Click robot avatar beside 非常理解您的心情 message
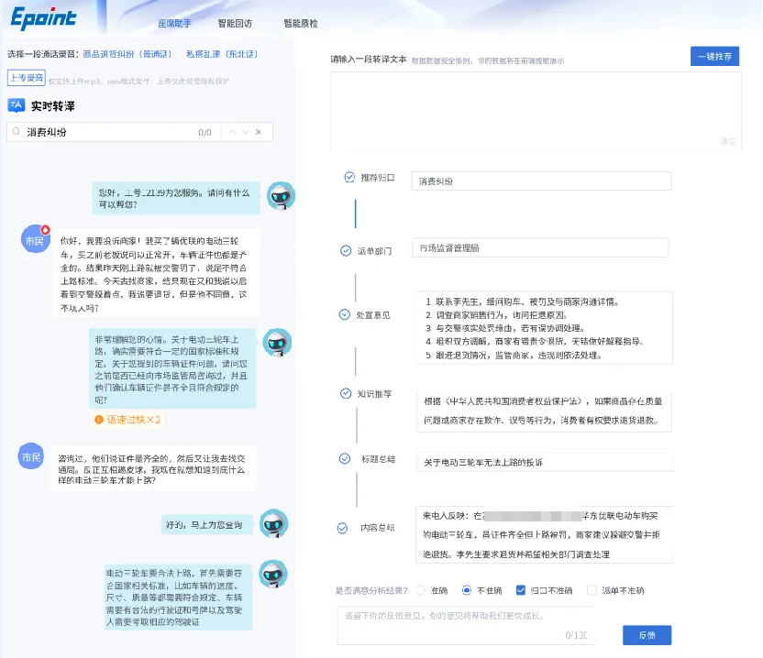This screenshot has width=763, height=658. point(277,343)
